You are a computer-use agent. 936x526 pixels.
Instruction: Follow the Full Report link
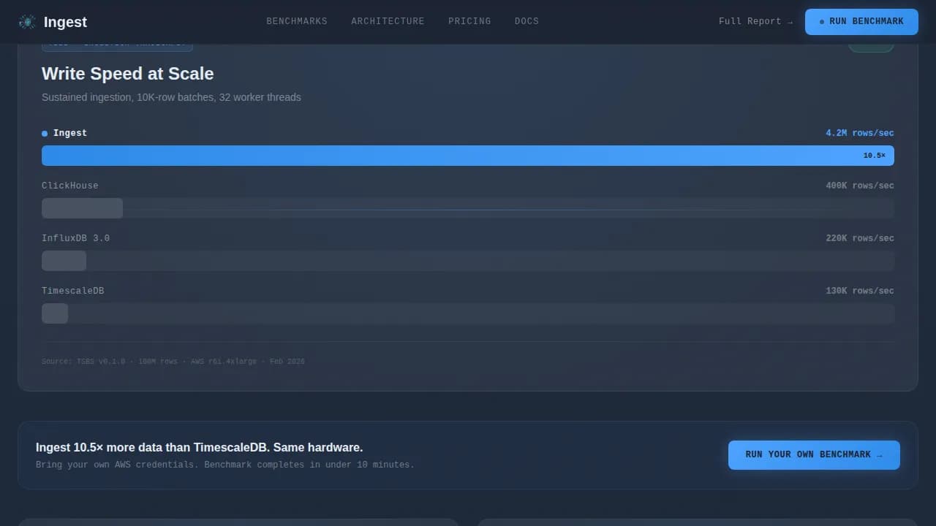pos(755,21)
